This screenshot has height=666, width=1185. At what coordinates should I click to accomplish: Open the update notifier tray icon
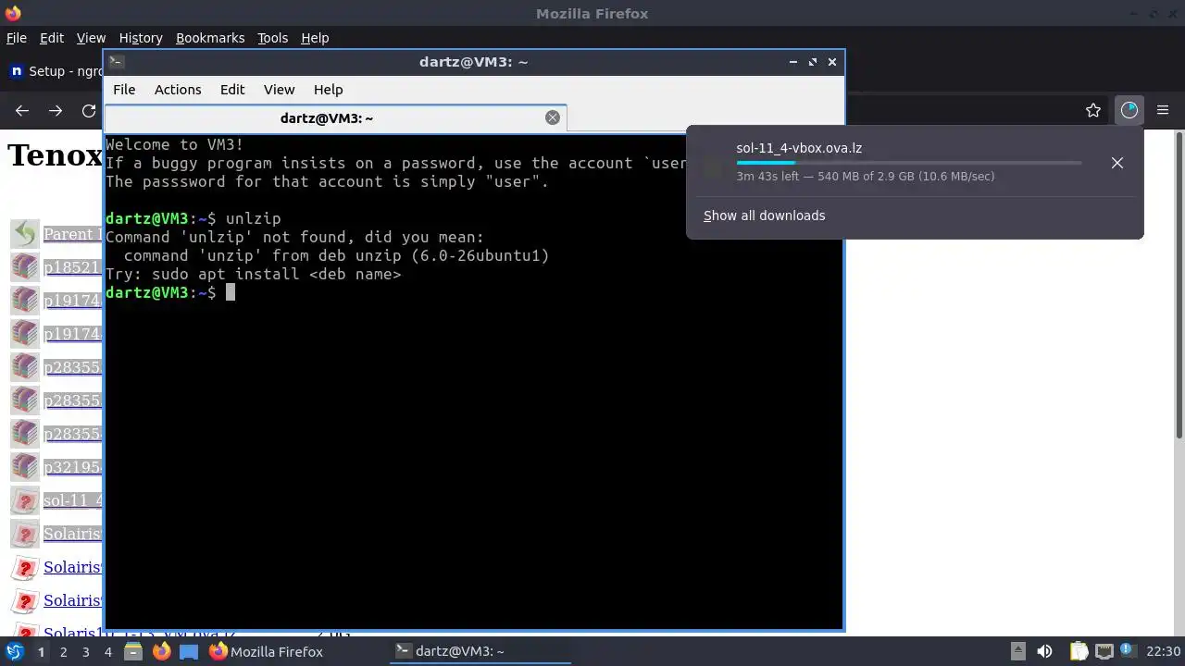(1128, 651)
